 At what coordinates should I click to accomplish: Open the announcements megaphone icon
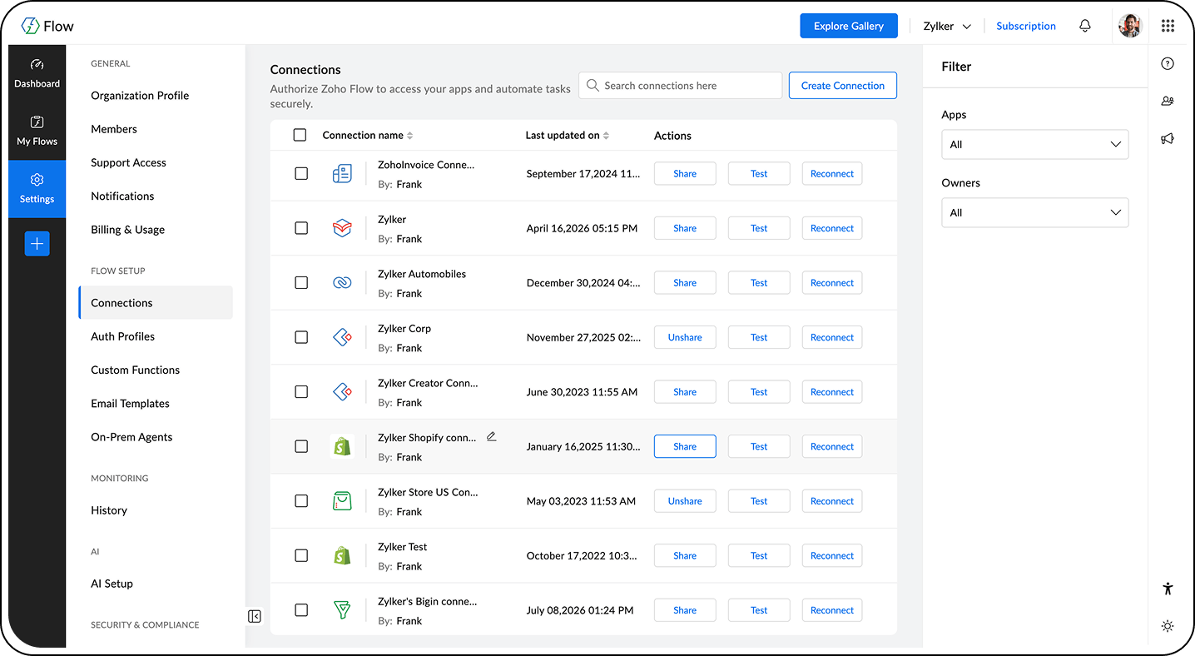point(1168,139)
